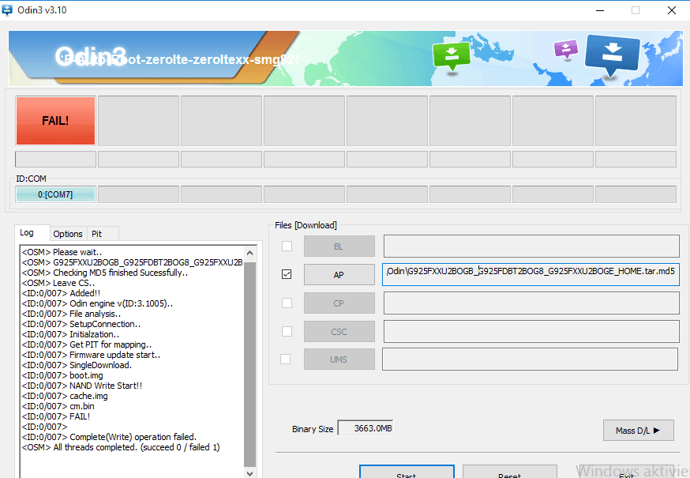Switch to the Options tab
Image resolution: width=690 pixels, height=478 pixels.
pyautogui.click(x=68, y=234)
